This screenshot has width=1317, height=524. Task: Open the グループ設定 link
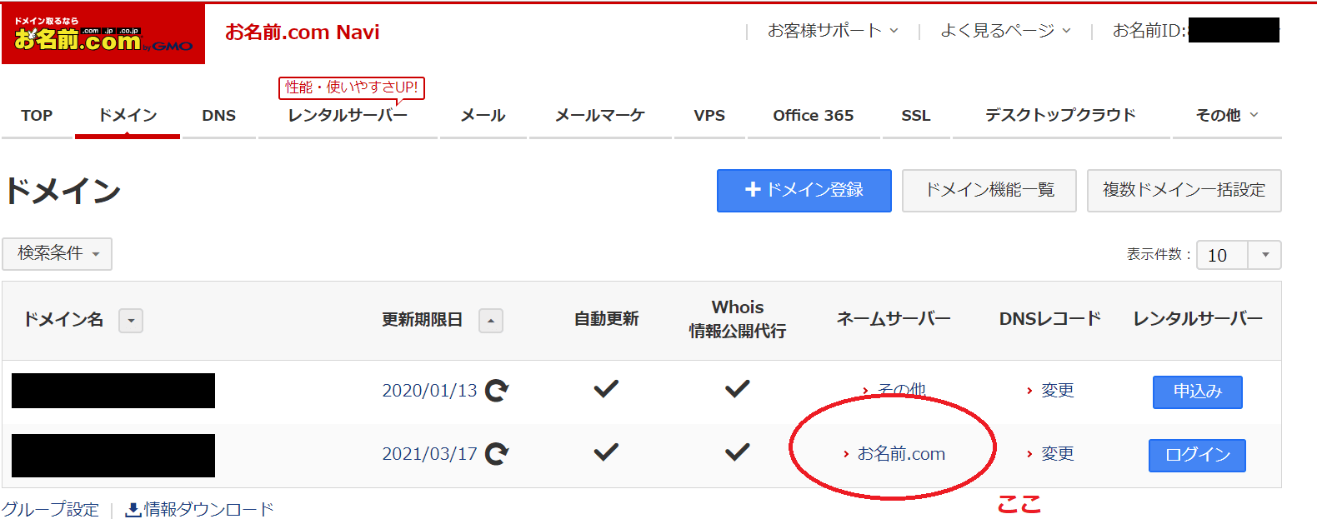(x=50, y=509)
